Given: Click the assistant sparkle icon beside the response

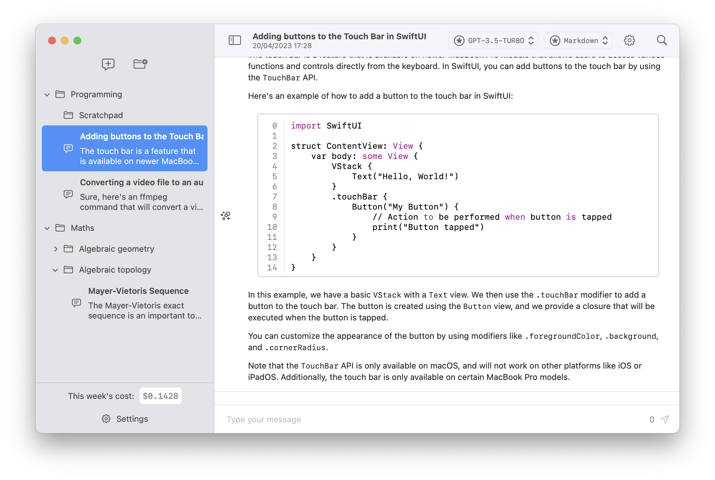Looking at the screenshot, I should click(x=226, y=216).
